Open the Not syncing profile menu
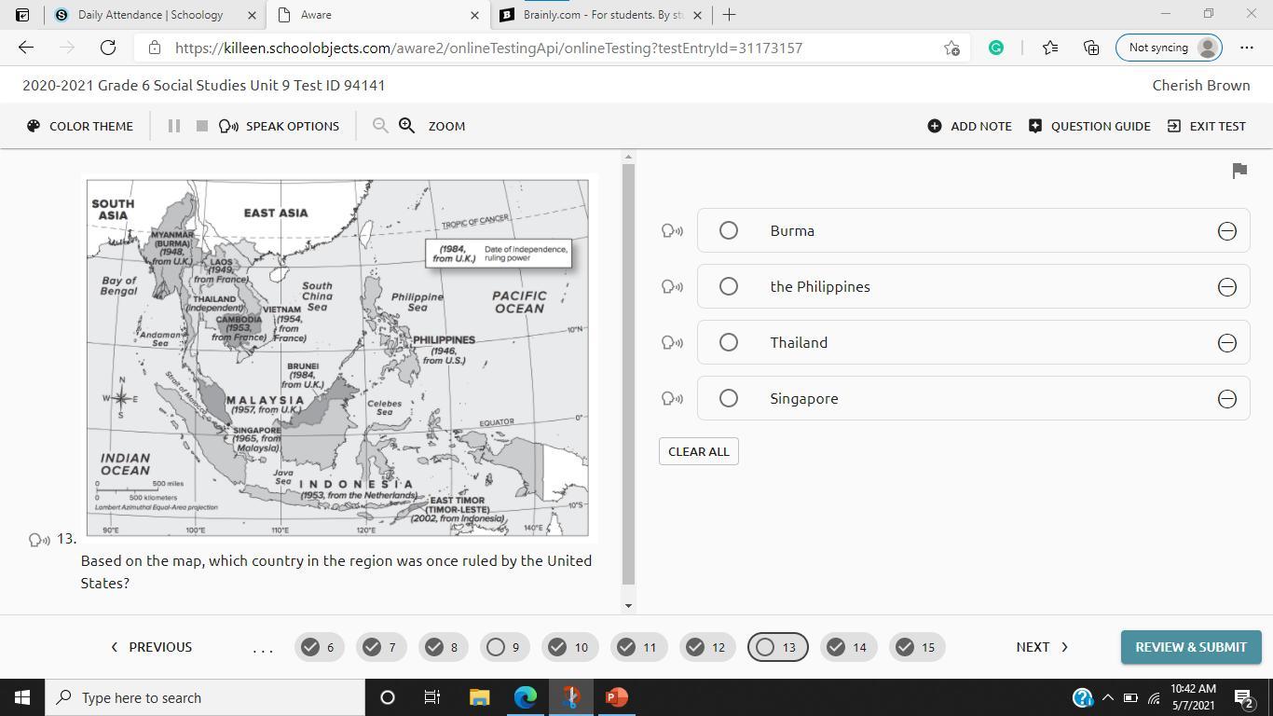 click(x=1169, y=48)
